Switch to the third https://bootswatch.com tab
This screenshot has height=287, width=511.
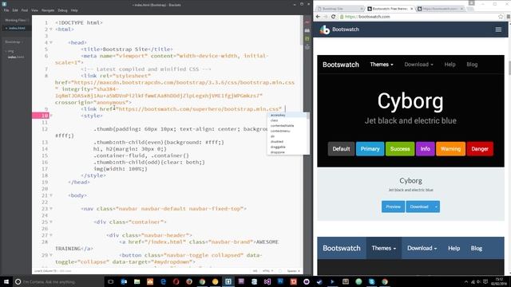(440, 9)
